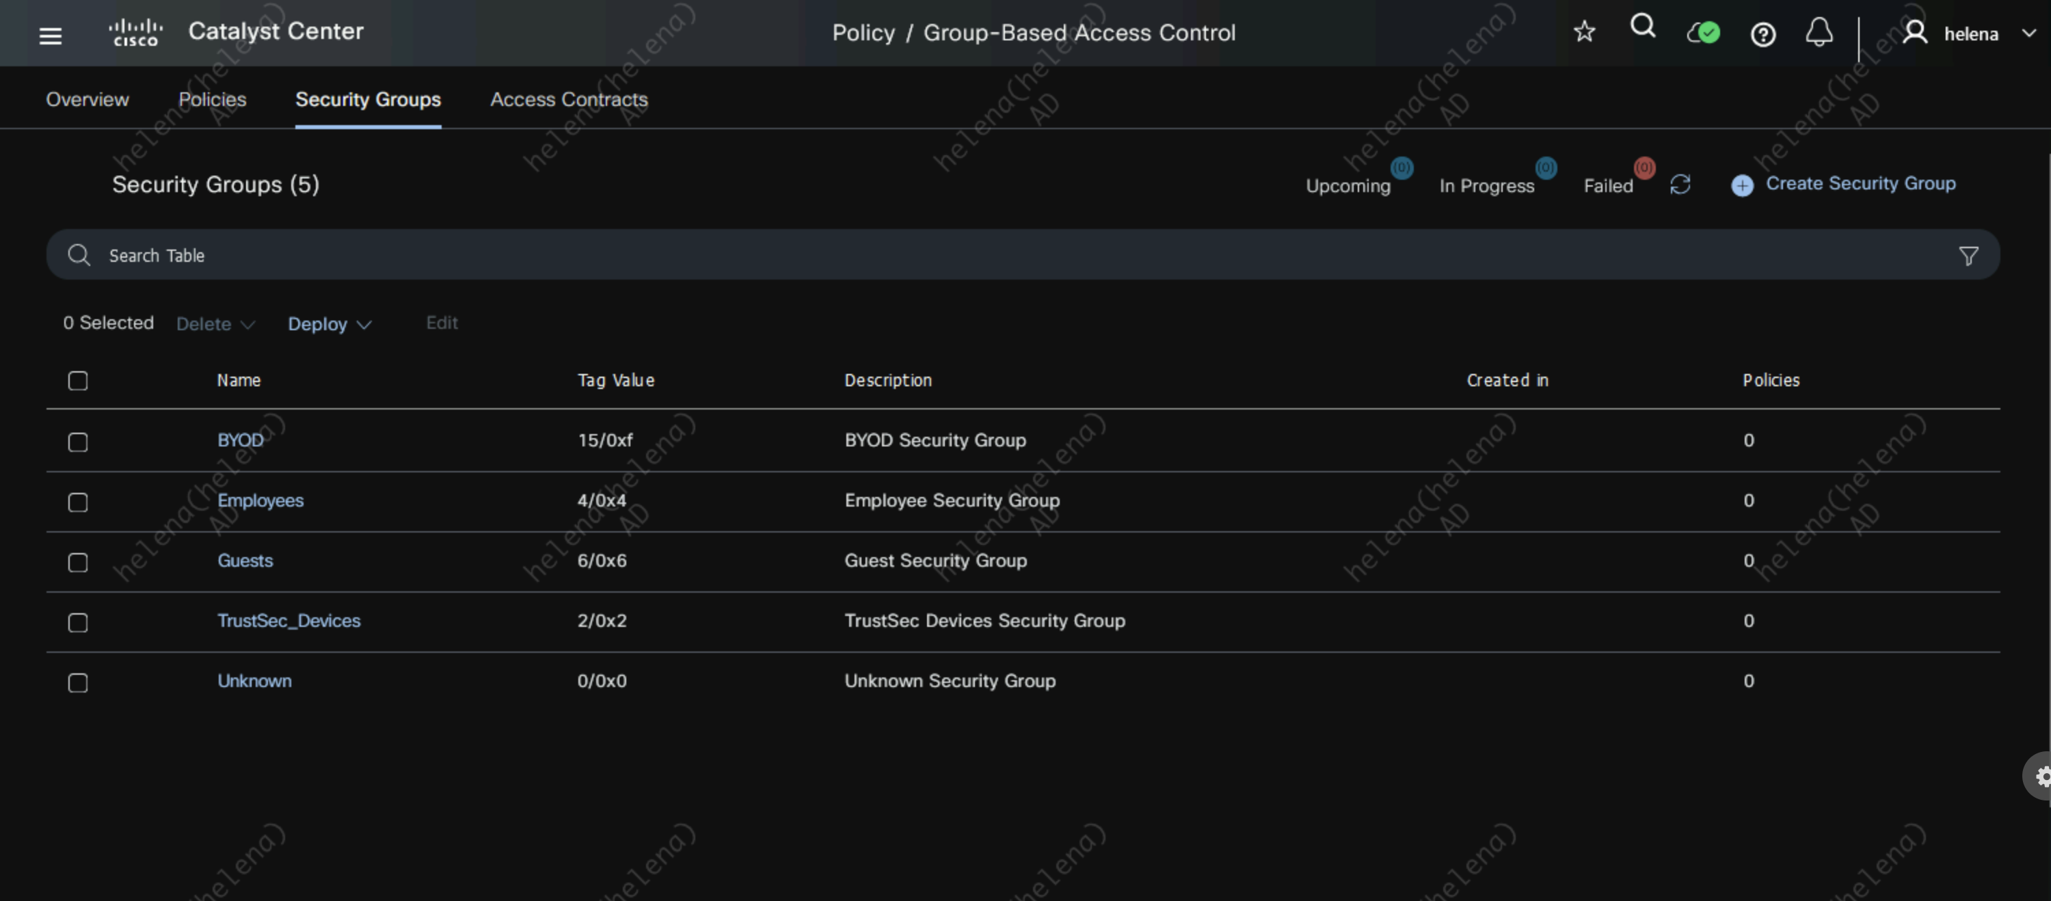The width and height of the screenshot is (2051, 901).
Task: Open the table filter funnel icon
Action: click(x=1968, y=256)
